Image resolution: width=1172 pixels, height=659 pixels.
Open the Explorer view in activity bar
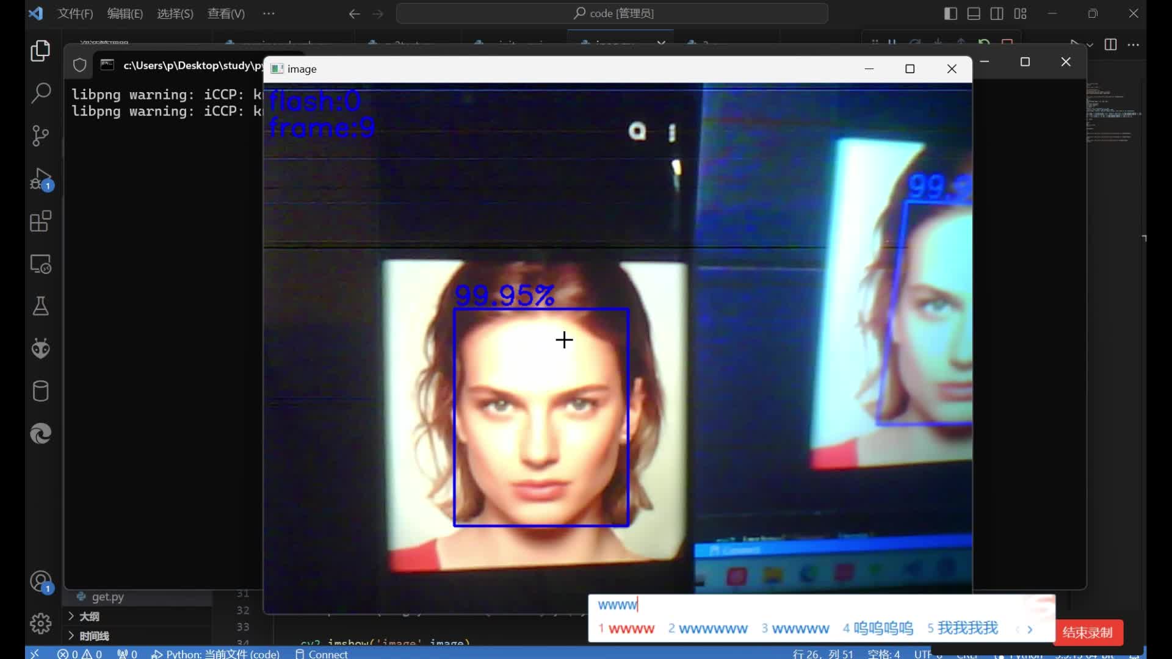coord(40,51)
